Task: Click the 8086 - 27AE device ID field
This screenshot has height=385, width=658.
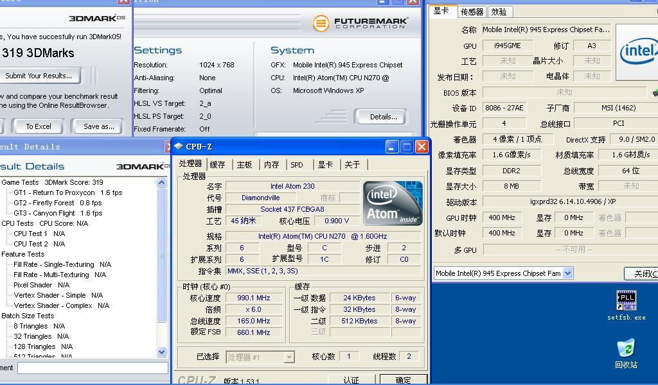Action: coord(504,108)
